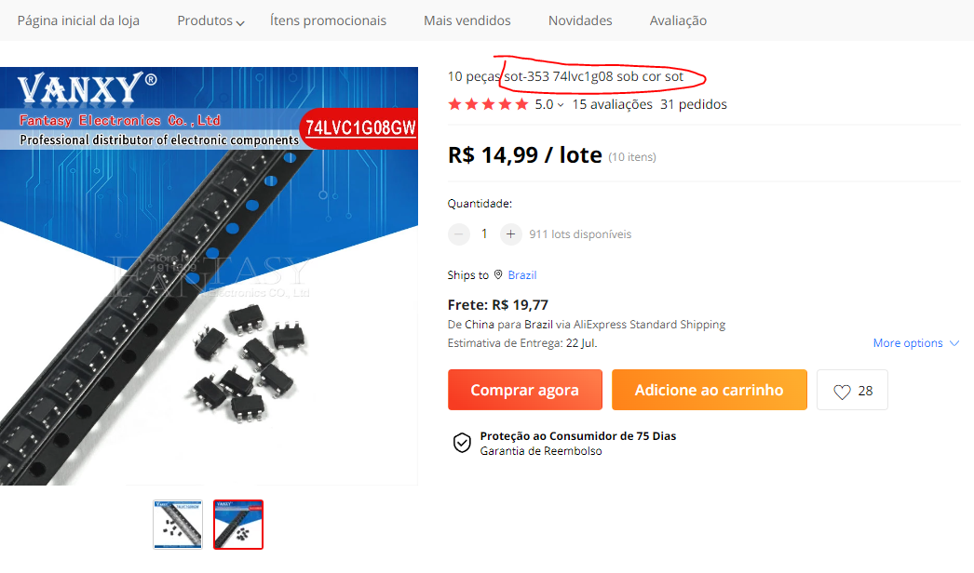Open the Ítens promocionais tab

pyautogui.click(x=328, y=20)
